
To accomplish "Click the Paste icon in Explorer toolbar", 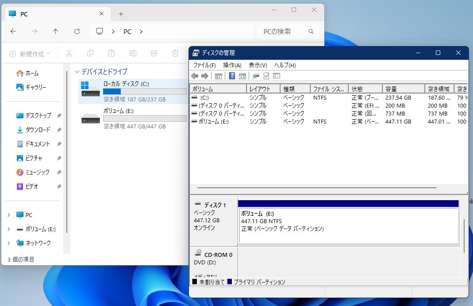I will pos(111,53).
